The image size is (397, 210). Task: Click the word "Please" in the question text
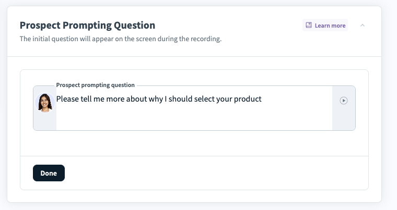(67, 99)
